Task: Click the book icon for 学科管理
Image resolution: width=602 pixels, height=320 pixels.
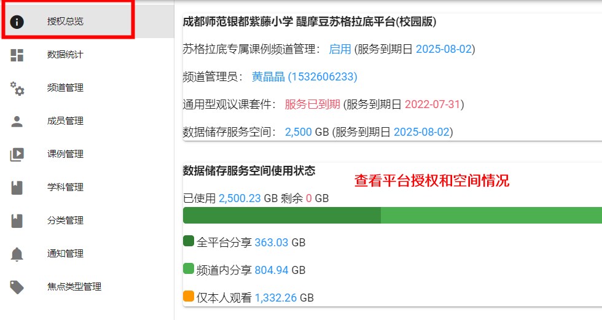Action: tap(17, 187)
